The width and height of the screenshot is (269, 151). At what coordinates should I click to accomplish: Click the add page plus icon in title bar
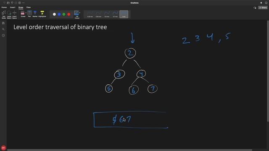20,3
